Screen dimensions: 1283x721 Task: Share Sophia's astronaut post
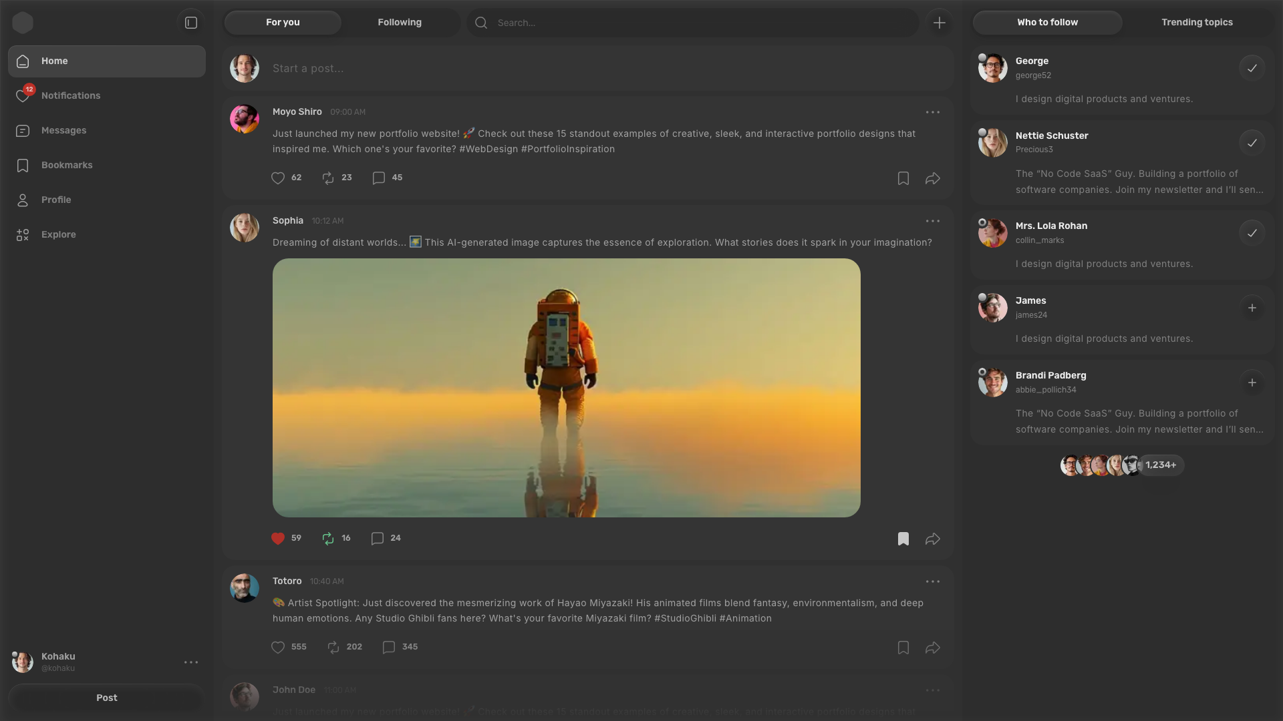(932, 539)
